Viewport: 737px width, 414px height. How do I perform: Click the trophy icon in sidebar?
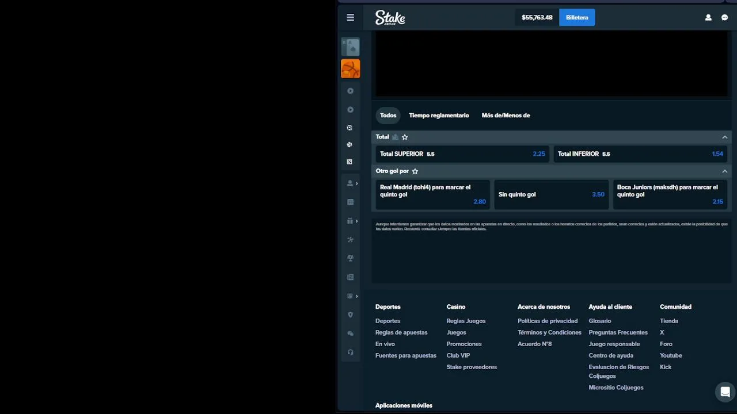350,258
